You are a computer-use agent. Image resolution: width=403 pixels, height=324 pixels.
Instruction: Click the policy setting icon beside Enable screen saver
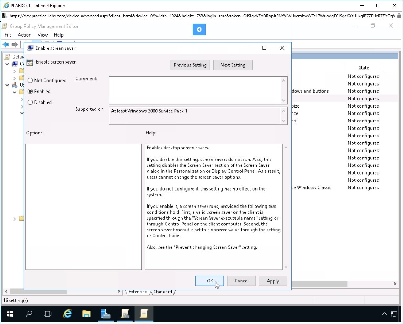click(x=30, y=62)
